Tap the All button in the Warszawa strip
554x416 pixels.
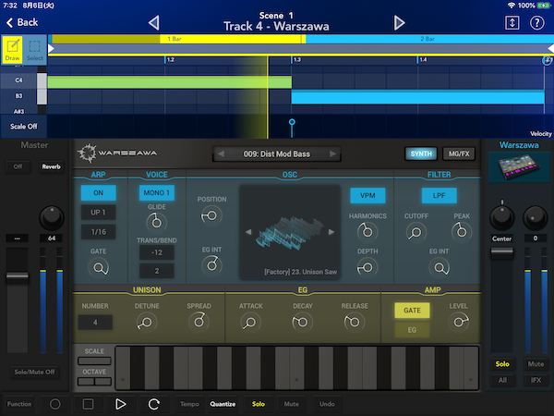point(502,380)
